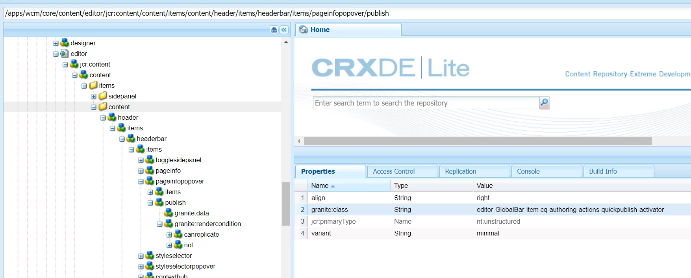Select the togglesidepanel tree node label

(x=178, y=160)
